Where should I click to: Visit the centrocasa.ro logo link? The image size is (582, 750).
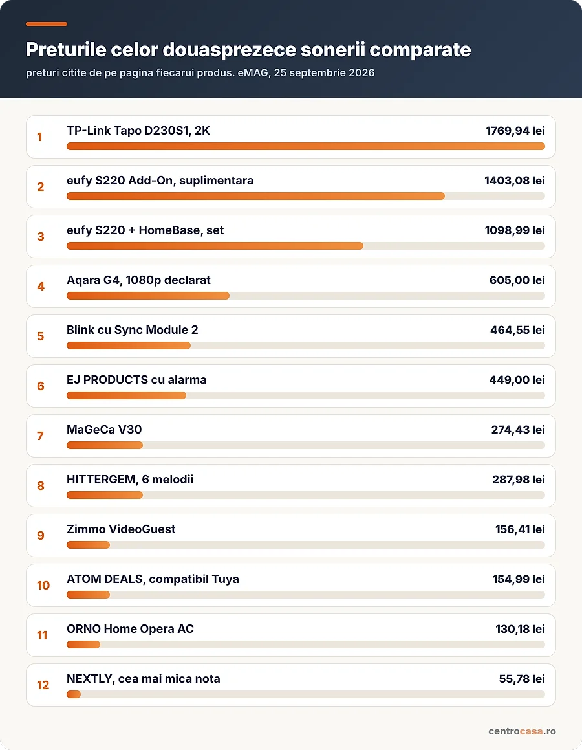point(522,731)
